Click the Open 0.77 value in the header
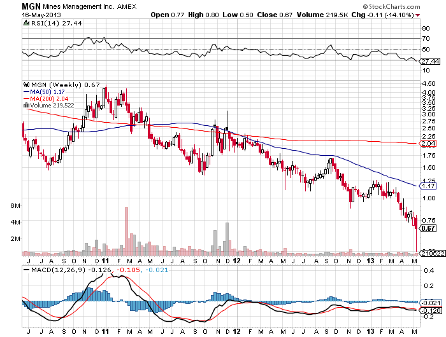This screenshot has width=446, height=337. tap(167, 15)
